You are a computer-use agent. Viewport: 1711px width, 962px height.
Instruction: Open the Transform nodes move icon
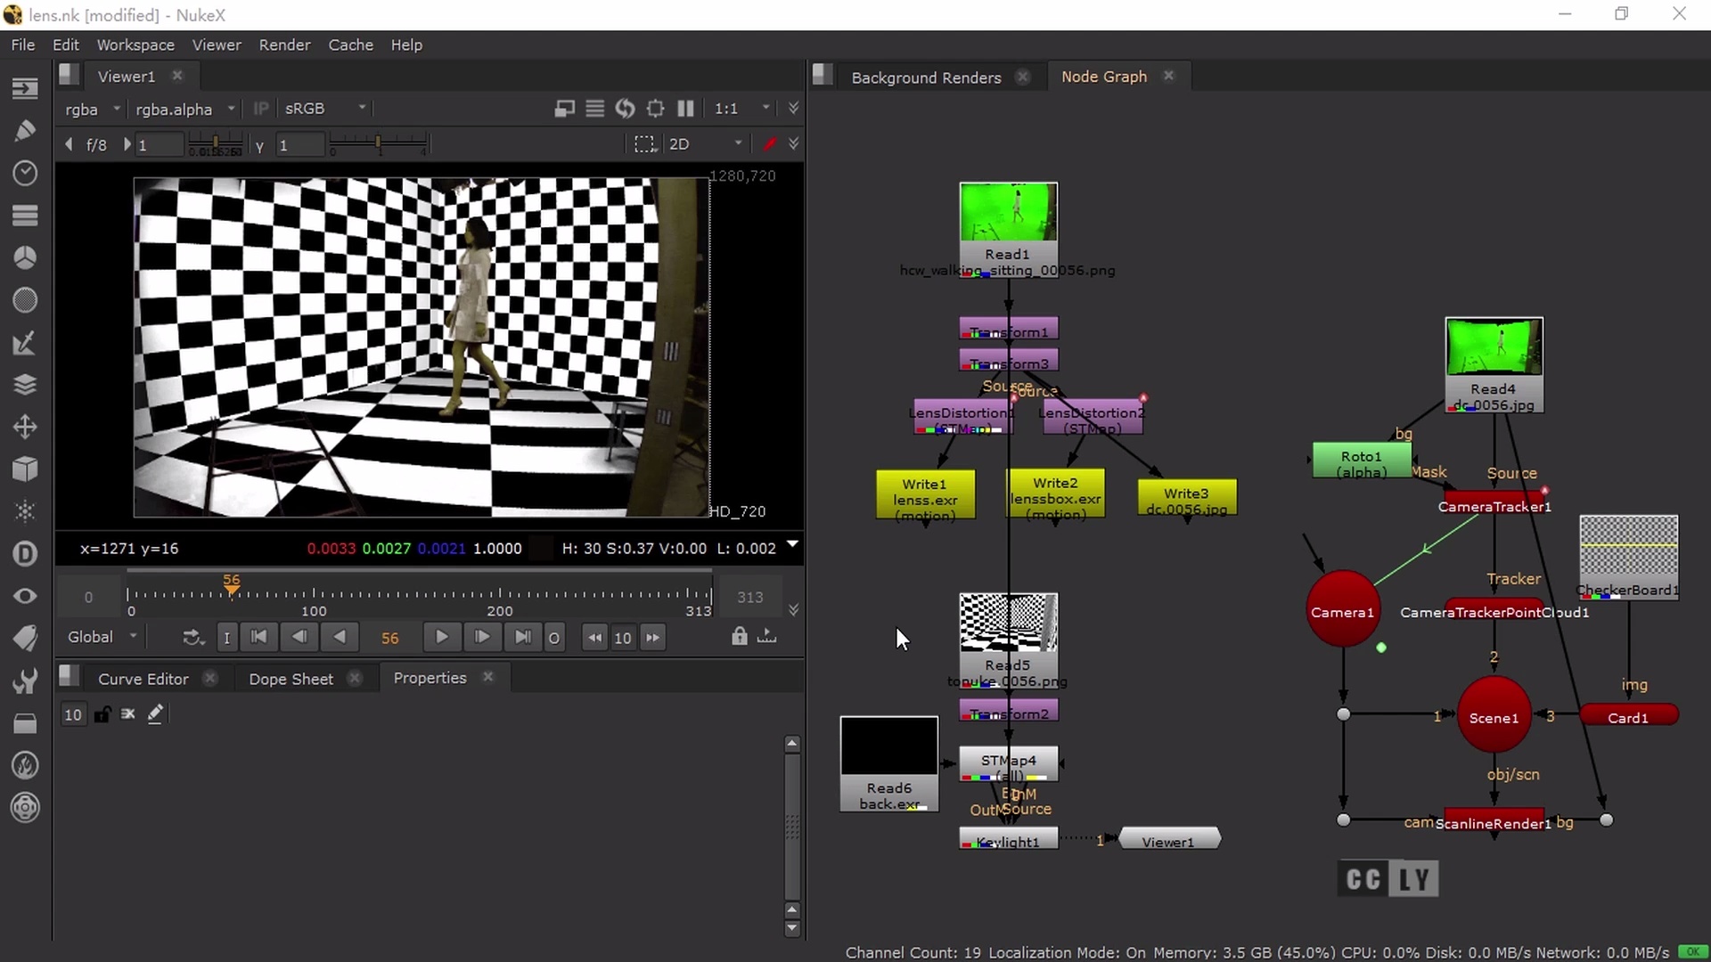pyautogui.click(x=25, y=427)
